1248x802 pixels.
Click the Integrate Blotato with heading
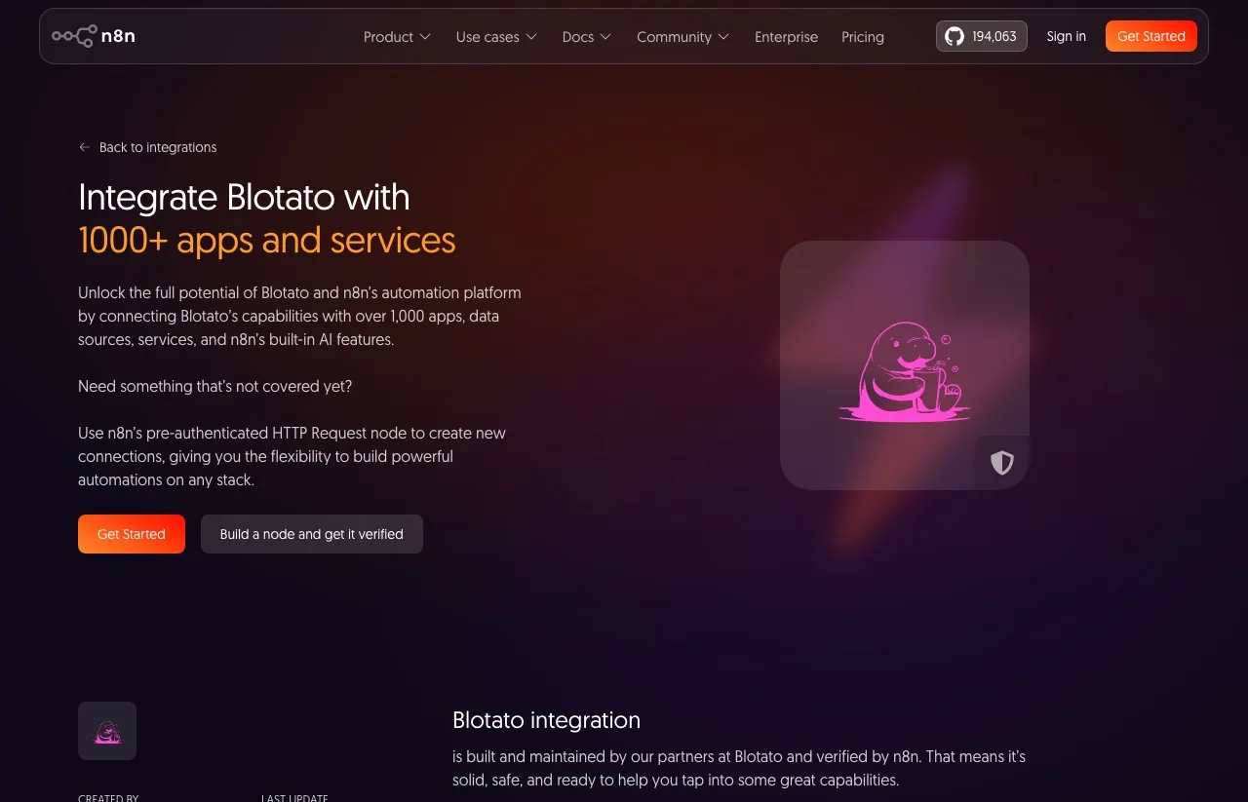(244, 197)
